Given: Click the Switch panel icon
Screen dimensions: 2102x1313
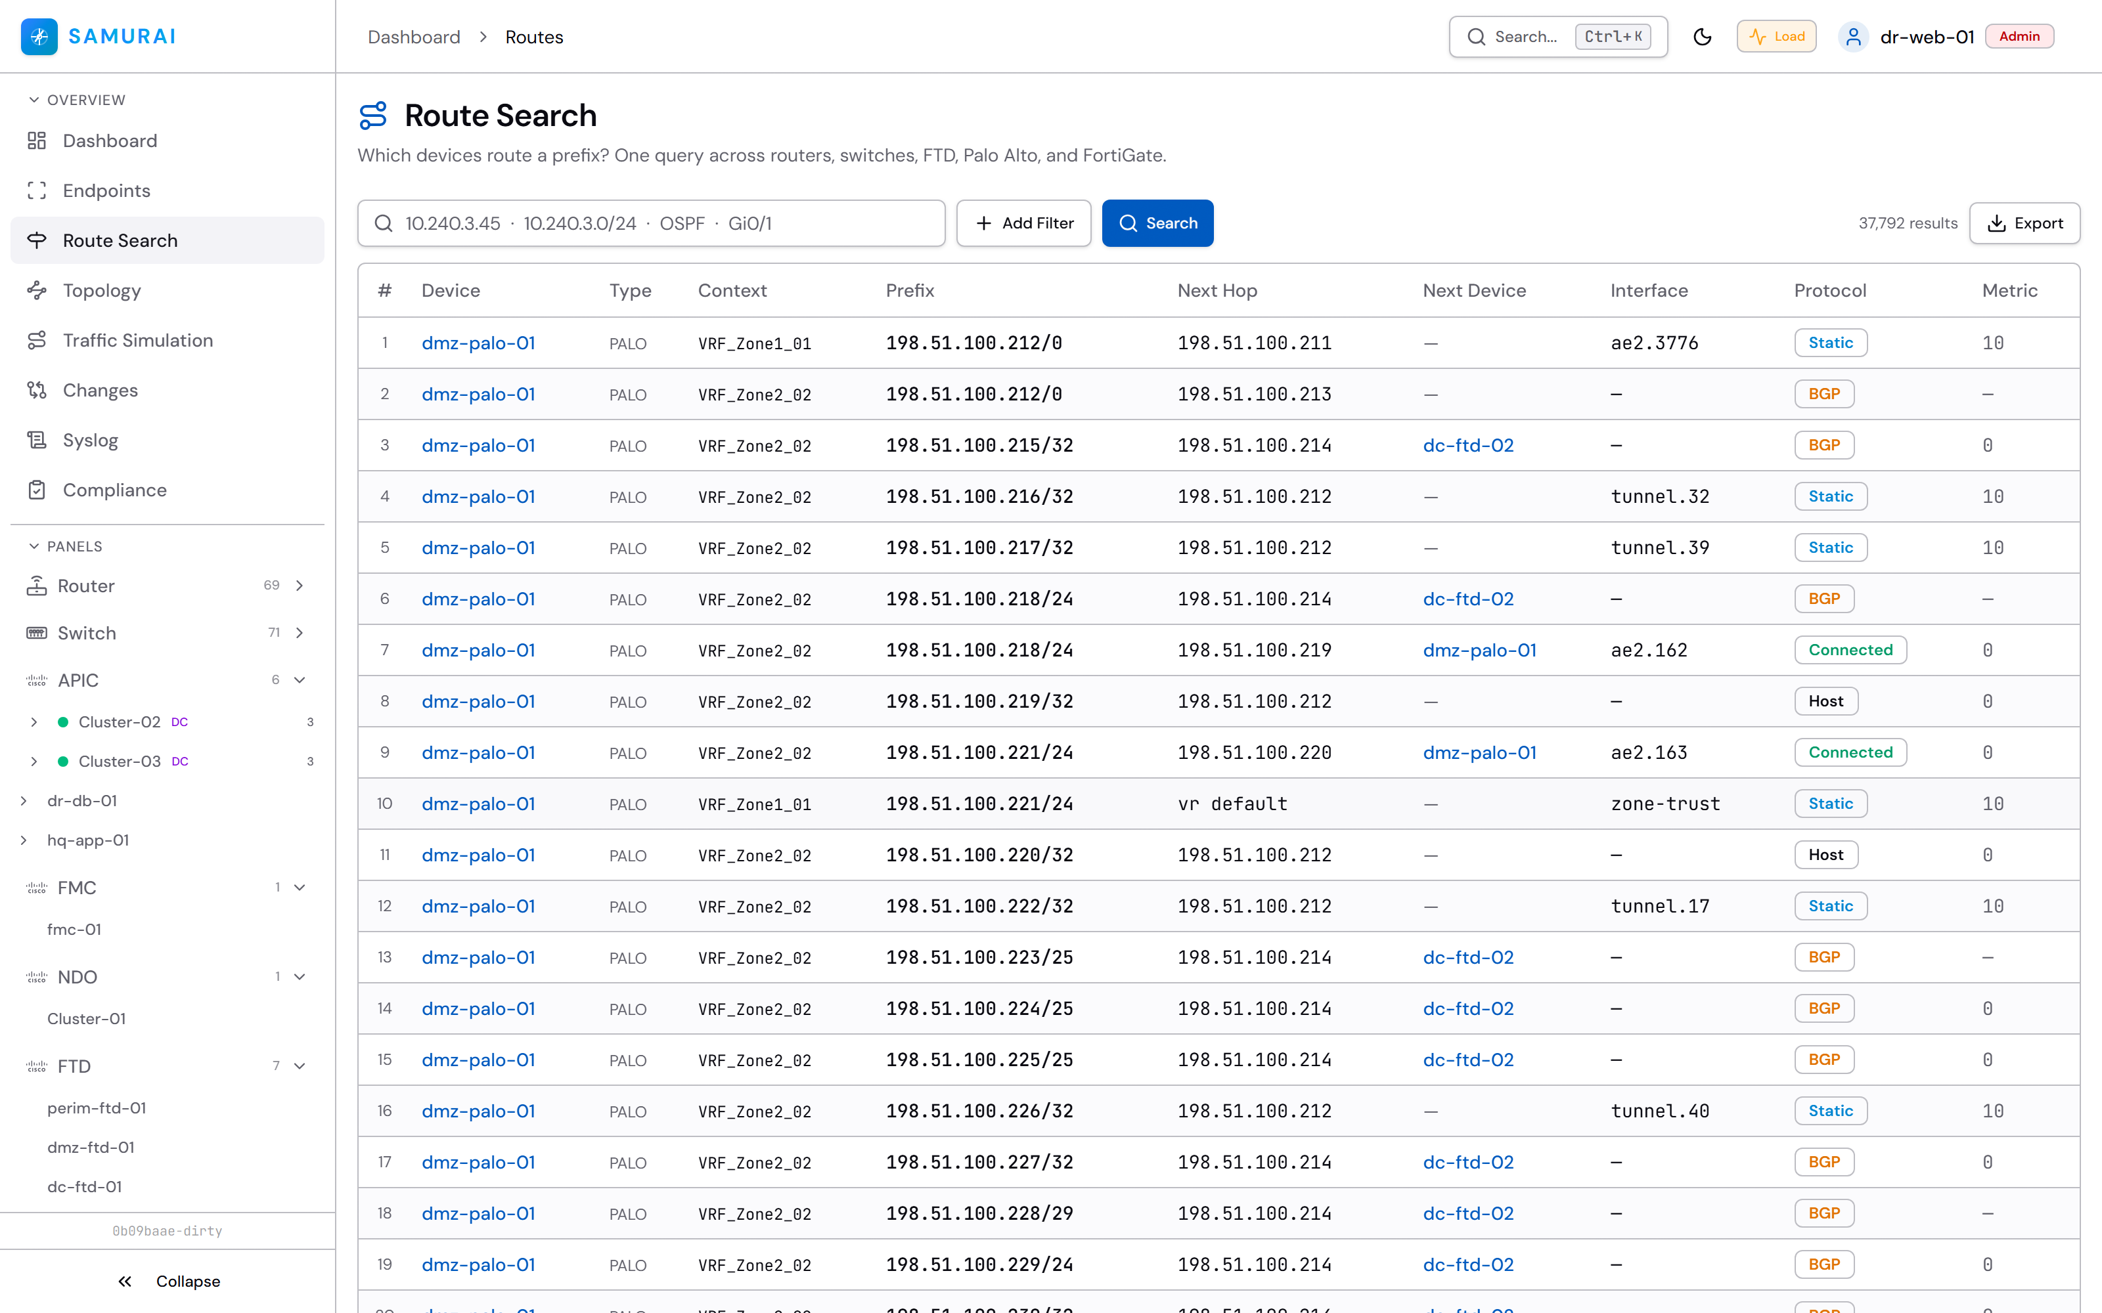Looking at the screenshot, I should [37, 633].
